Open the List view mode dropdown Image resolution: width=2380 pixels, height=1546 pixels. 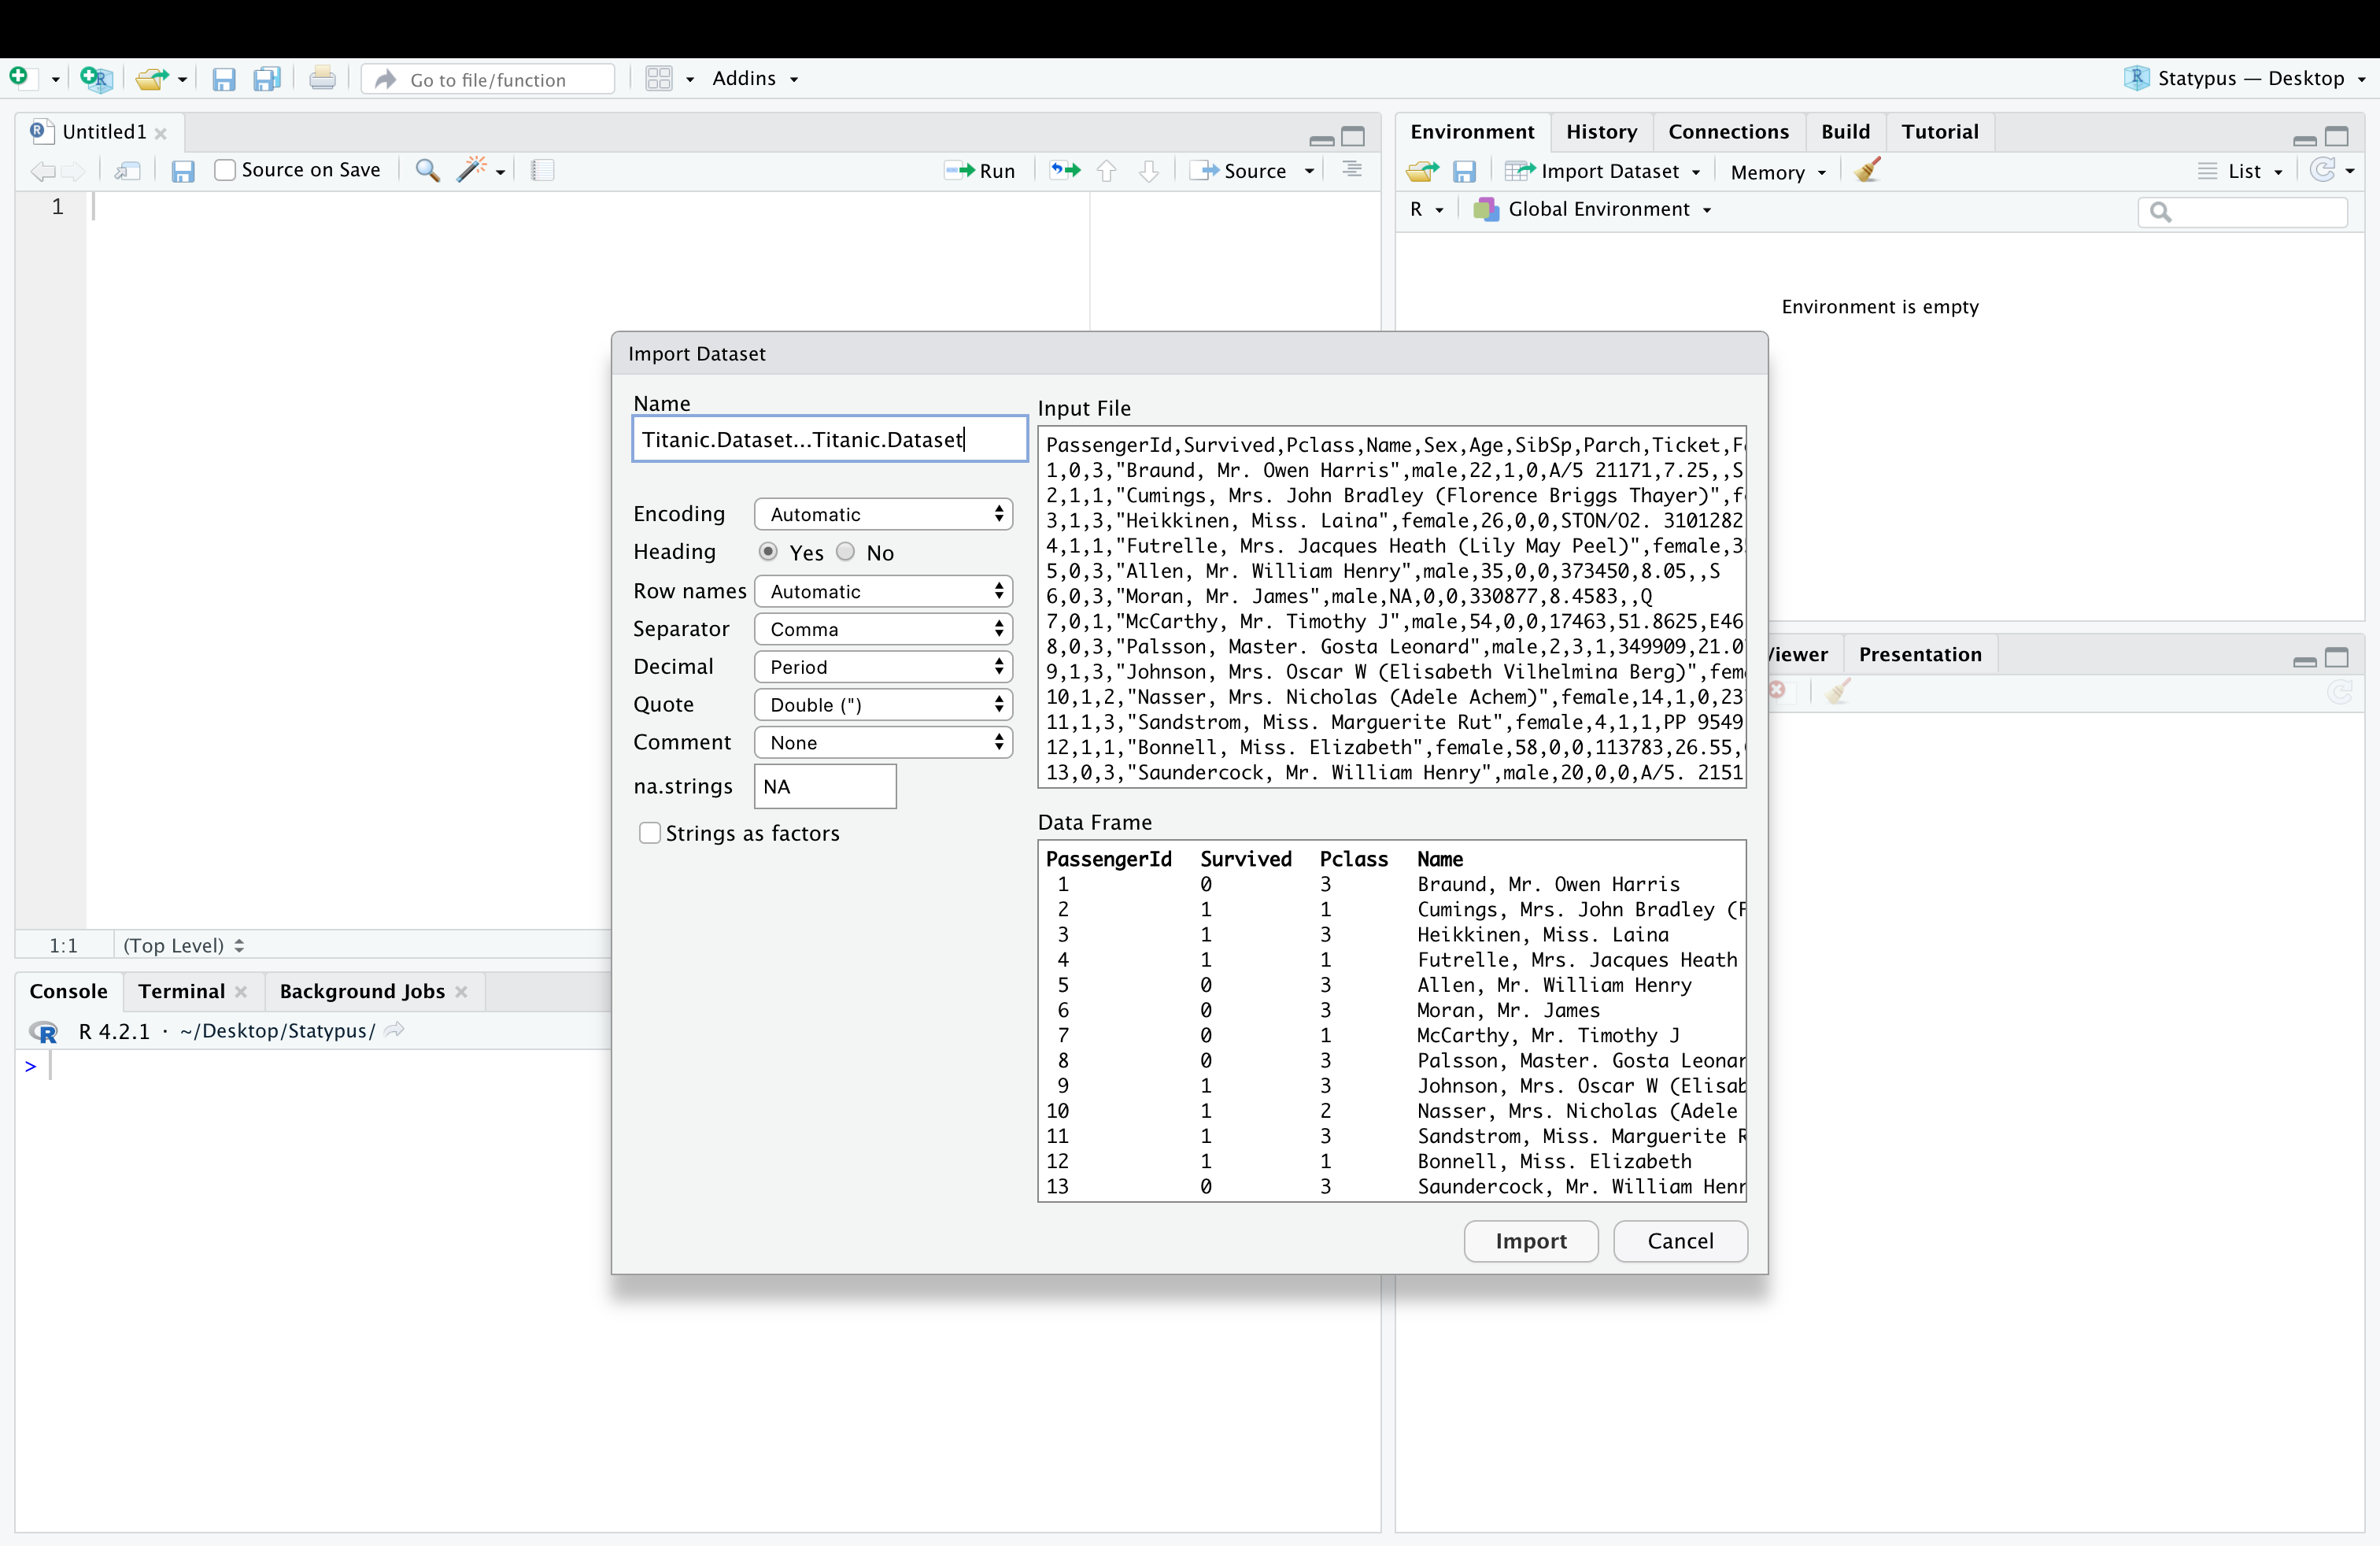[2241, 172]
